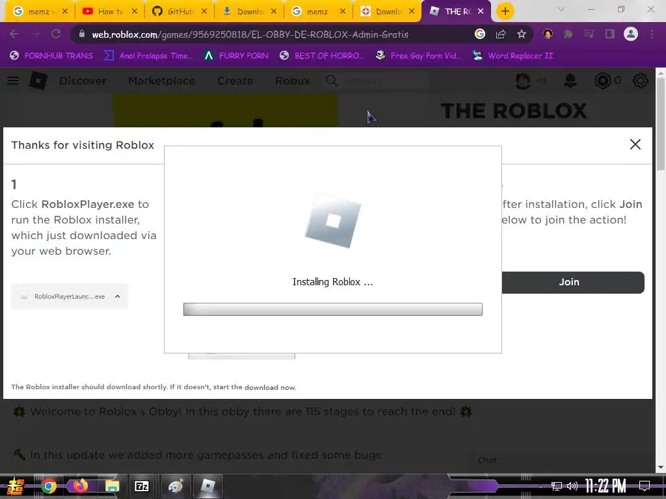Click the address bar URL
Viewport: 666px width, 499px height.
click(x=250, y=34)
